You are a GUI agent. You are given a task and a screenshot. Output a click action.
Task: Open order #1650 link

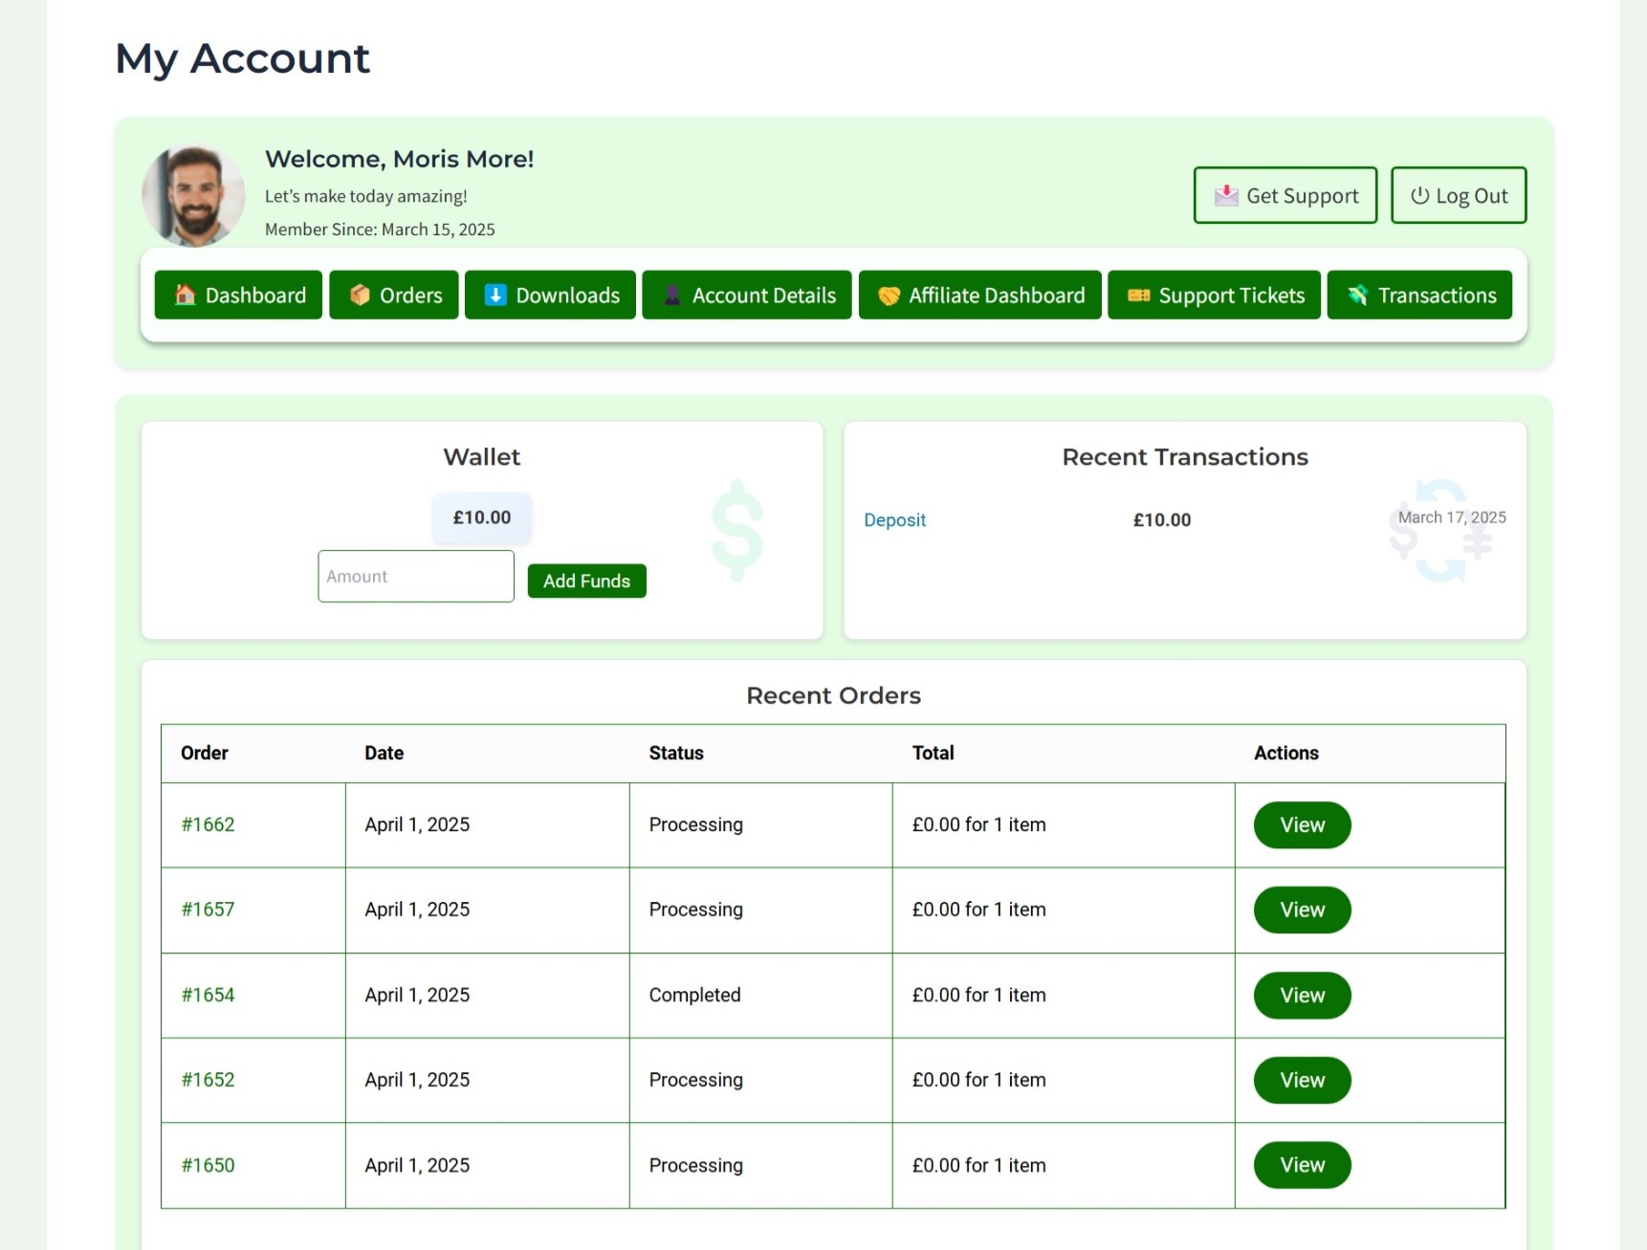[208, 1165]
